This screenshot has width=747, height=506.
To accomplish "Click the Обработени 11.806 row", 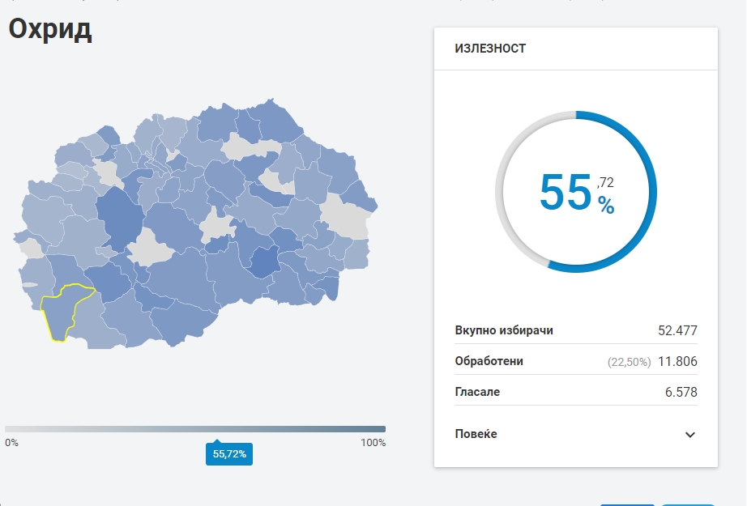I will click(x=576, y=361).
